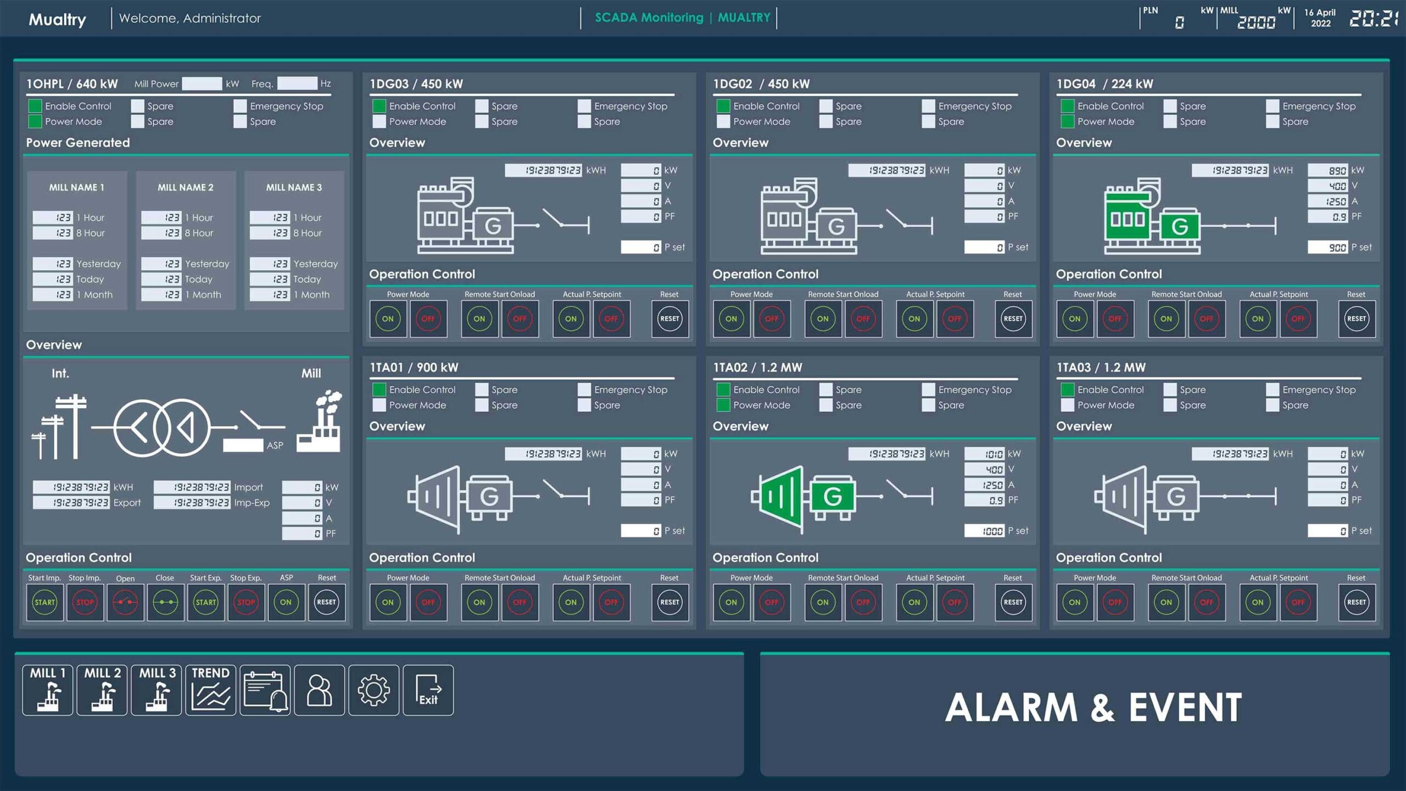Open the user management icon
The height and width of the screenshot is (791, 1406).
(319, 690)
